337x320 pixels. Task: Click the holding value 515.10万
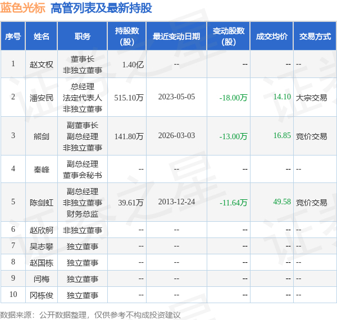click(129, 98)
